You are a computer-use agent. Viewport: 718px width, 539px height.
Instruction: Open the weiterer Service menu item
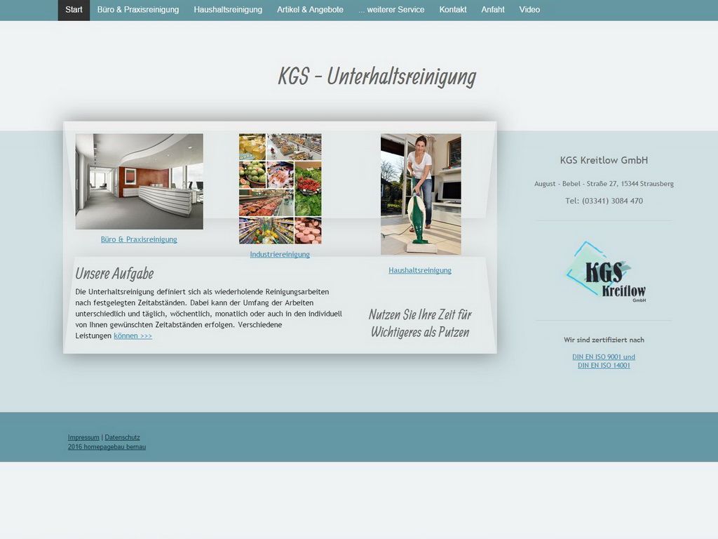pyautogui.click(x=391, y=10)
